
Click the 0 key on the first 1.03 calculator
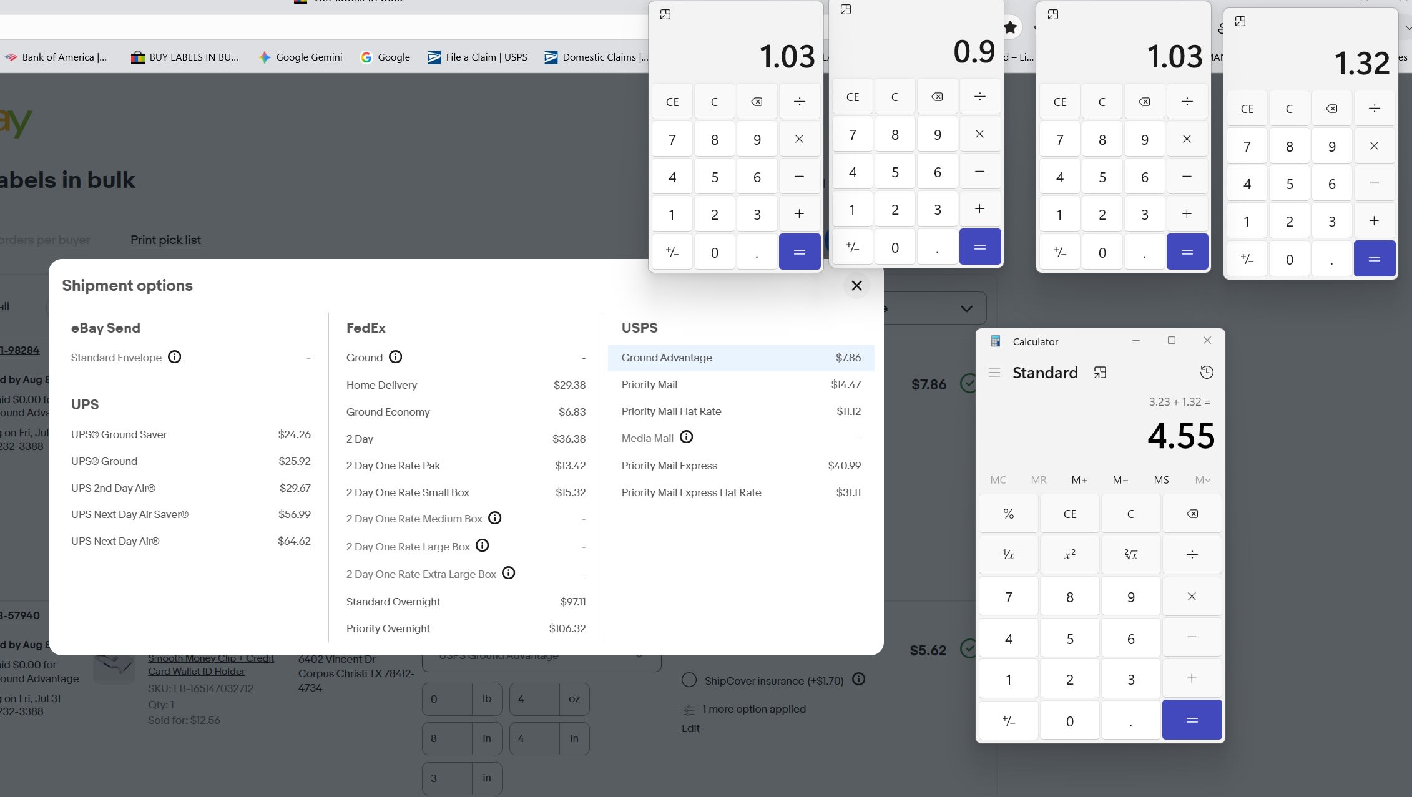point(714,252)
